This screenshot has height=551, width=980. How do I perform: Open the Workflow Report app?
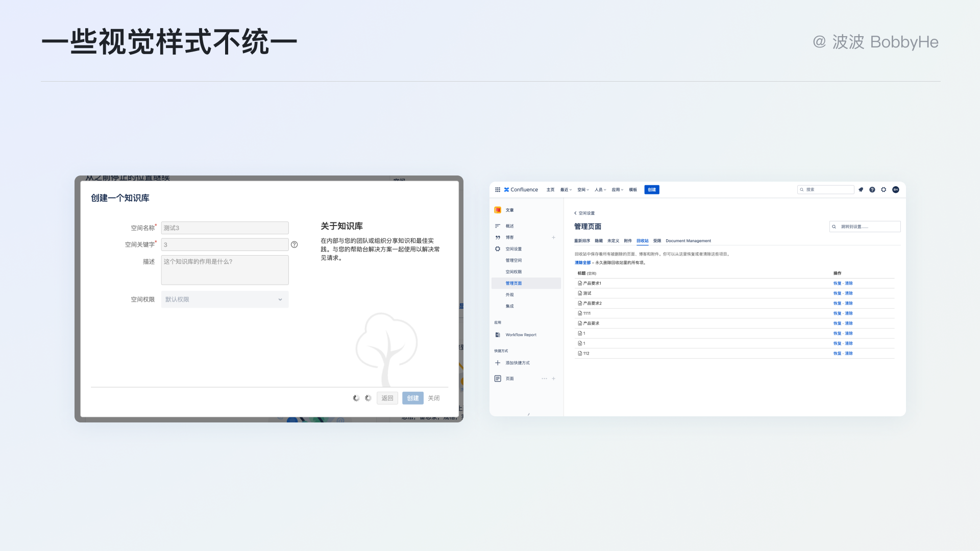pyautogui.click(x=521, y=335)
